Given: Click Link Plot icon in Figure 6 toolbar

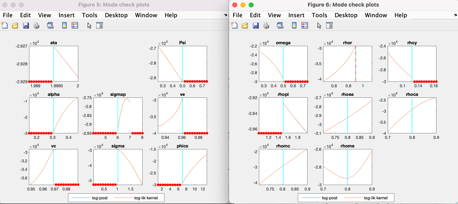Looking at the screenshot, I should coord(280,25).
